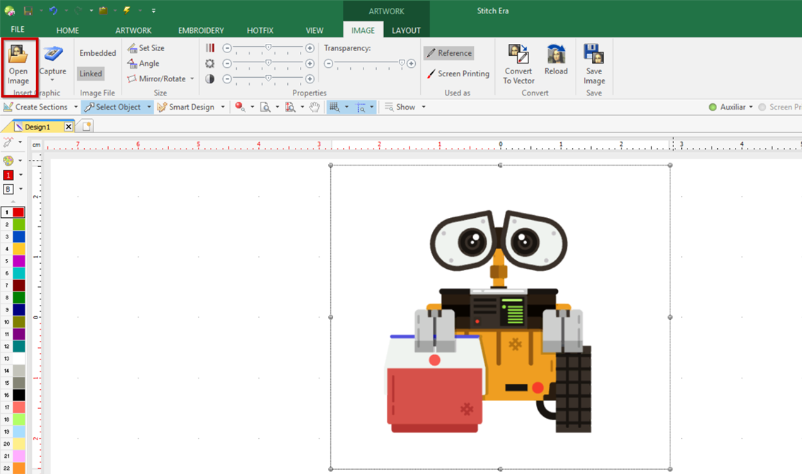Open Set Size tool
This screenshot has width=802, height=474.
point(146,47)
